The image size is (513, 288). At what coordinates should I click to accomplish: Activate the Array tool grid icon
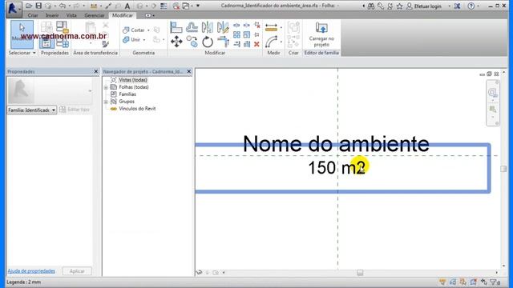236,34
